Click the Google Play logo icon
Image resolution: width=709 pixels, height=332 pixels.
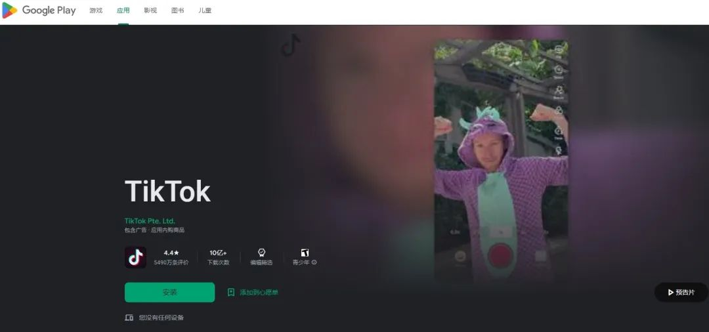click(x=9, y=10)
